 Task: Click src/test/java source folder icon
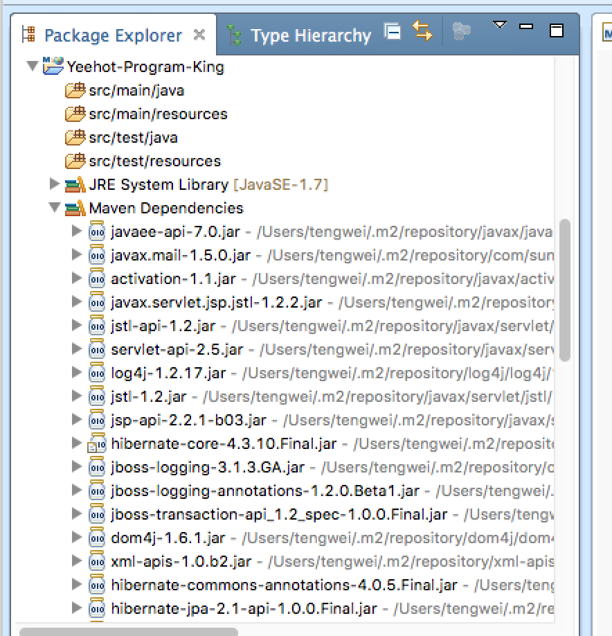pos(75,137)
